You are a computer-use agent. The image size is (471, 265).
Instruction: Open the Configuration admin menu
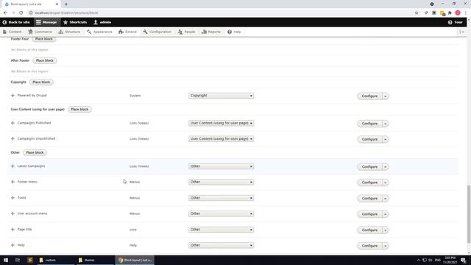pyautogui.click(x=157, y=32)
